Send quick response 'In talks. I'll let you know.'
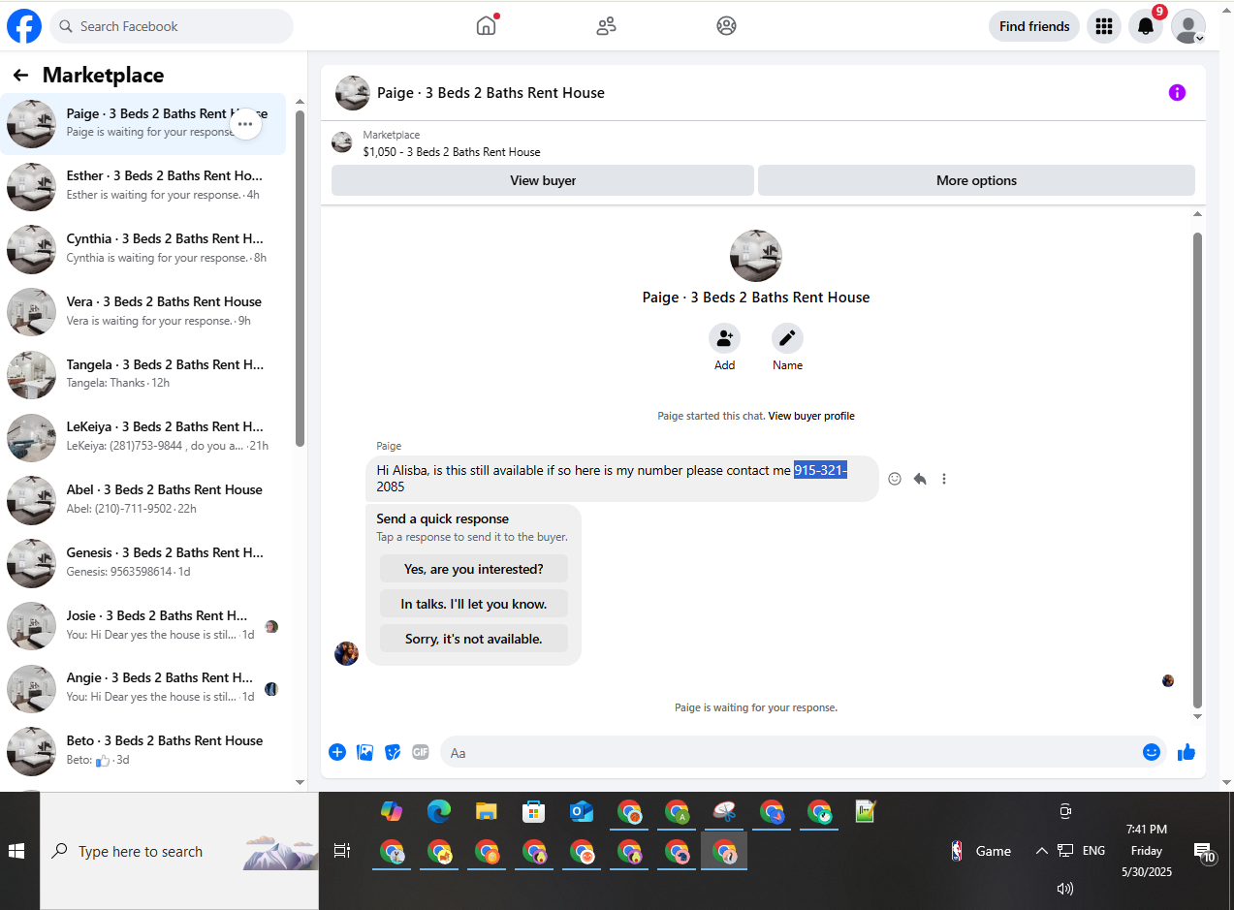This screenshot has width=1234, height=910. (474, 604)
